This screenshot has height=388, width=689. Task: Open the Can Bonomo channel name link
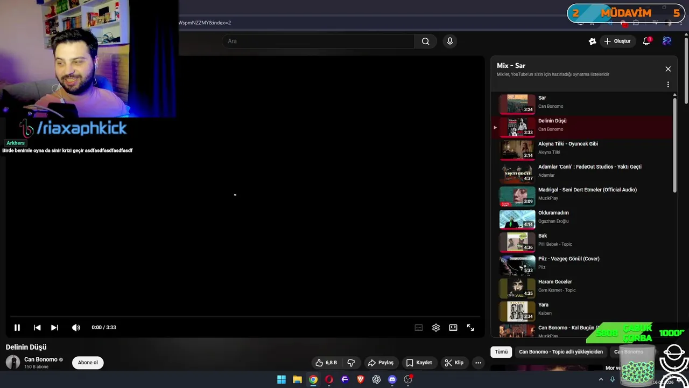coord(41,359)
